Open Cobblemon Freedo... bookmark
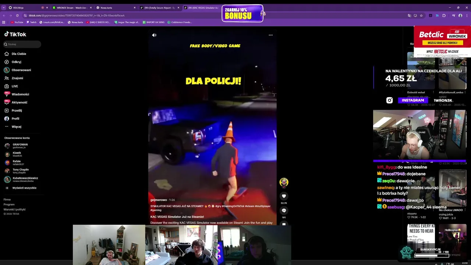 180,22
